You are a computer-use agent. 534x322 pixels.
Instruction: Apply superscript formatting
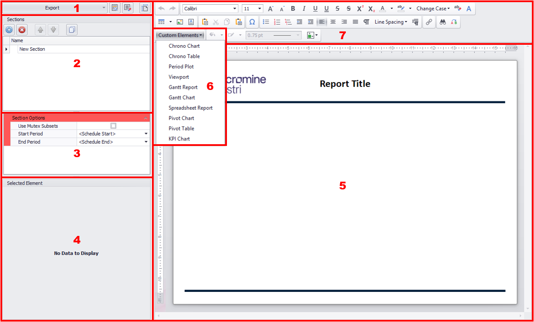coord(360,9)
